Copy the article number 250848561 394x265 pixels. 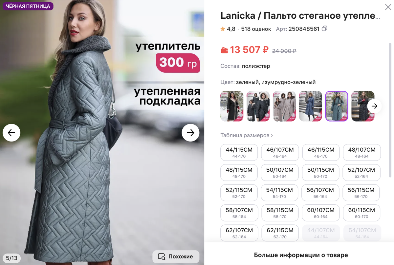click(x=324, y=29)
